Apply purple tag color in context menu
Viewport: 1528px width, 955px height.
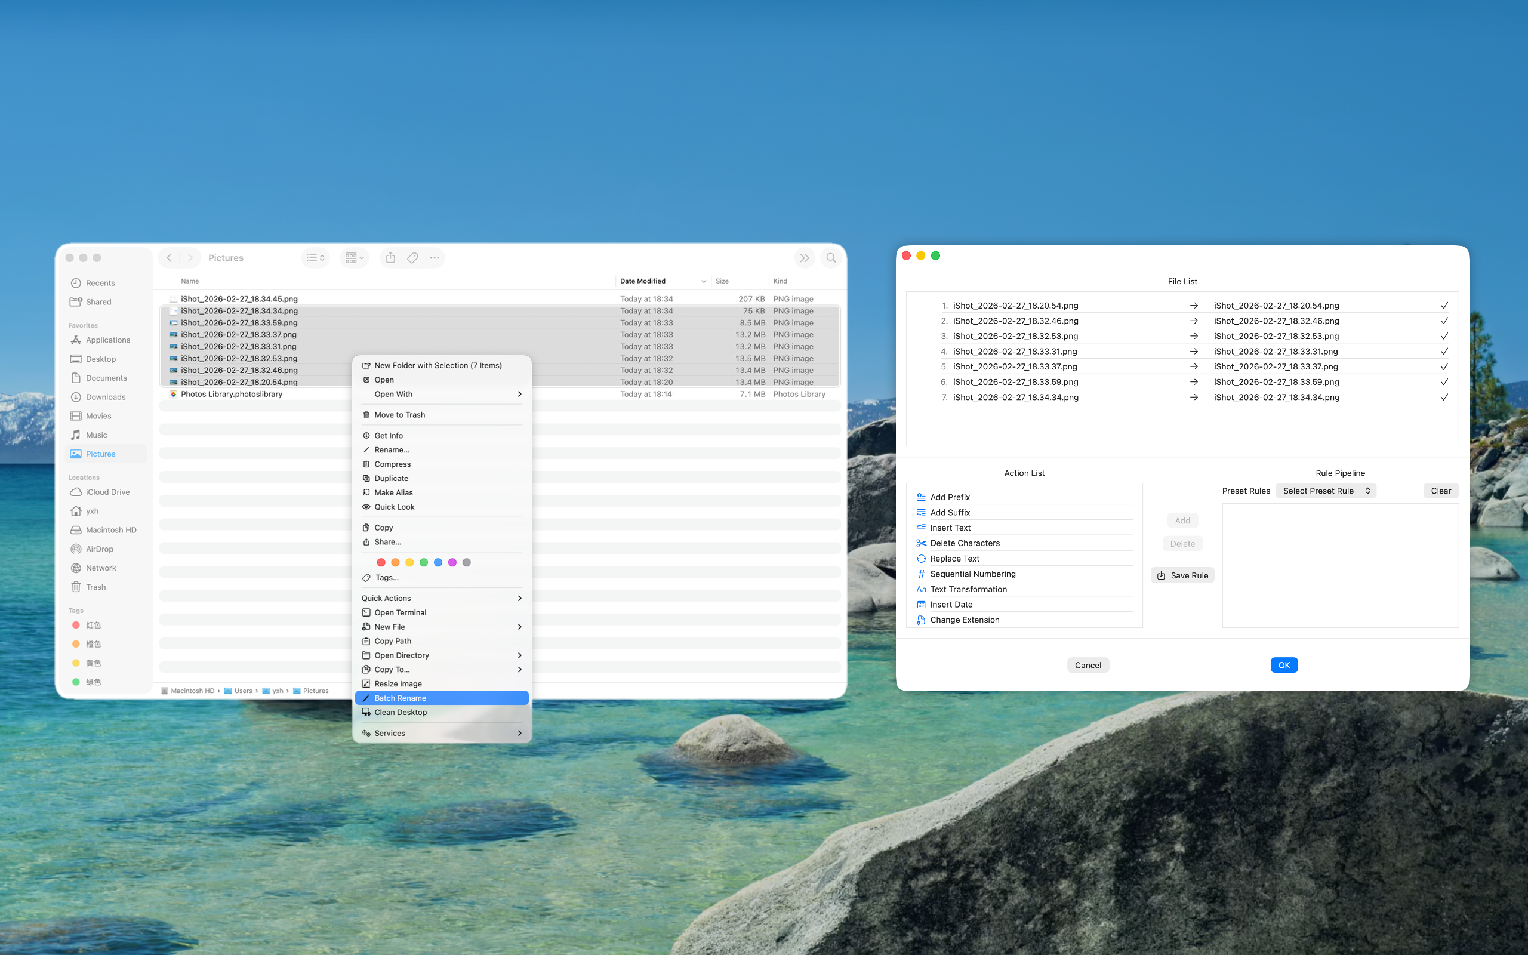[452, 562]
